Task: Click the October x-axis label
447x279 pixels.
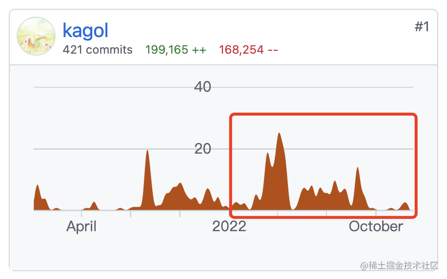Action: click(376, 226)
